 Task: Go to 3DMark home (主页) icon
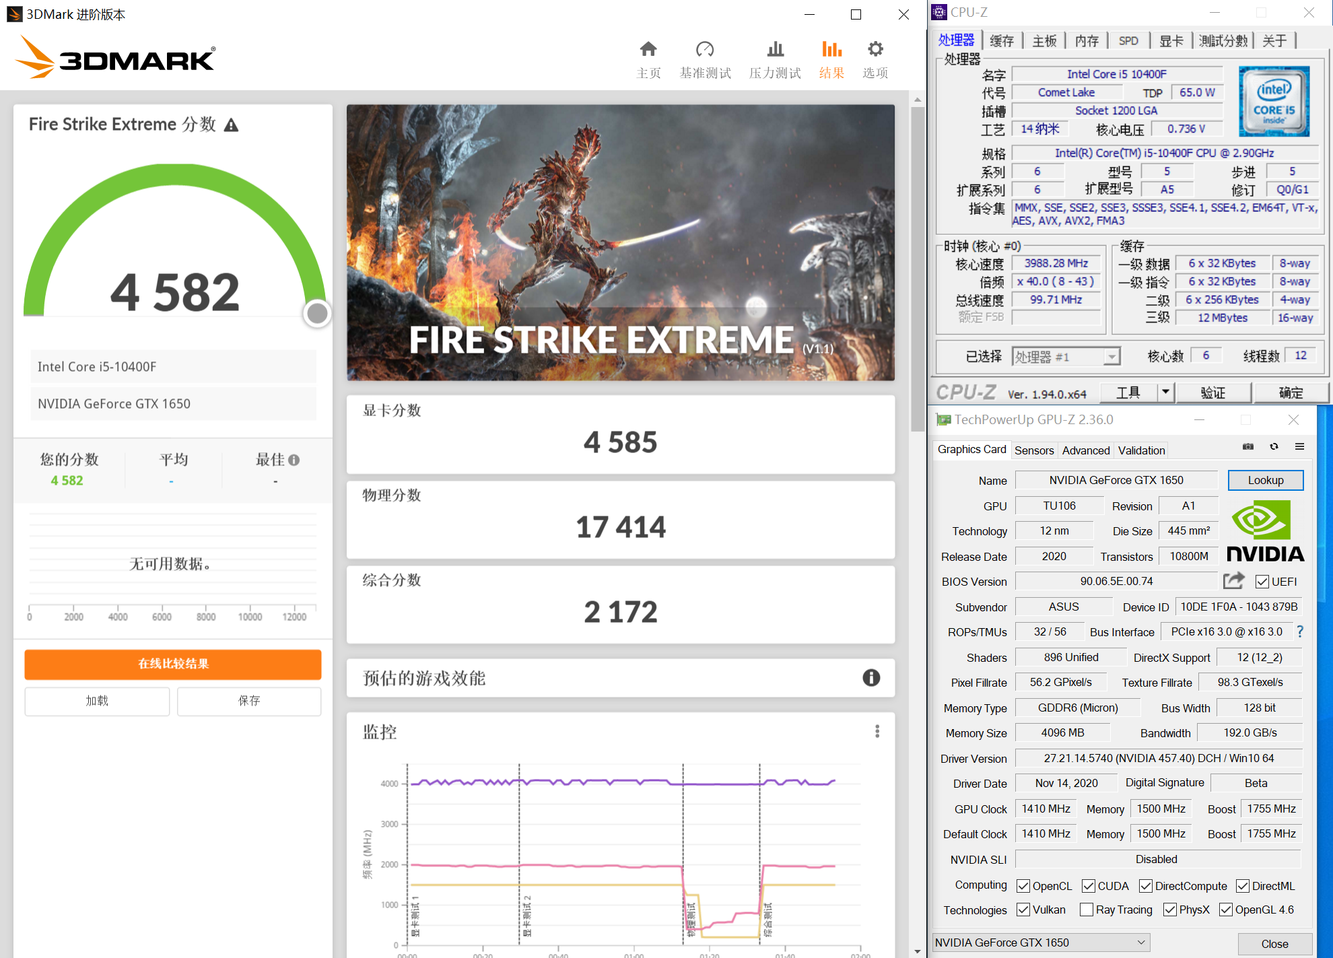[648, 49]
